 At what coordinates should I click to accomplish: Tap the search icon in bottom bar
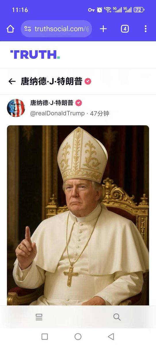(117, 317)
